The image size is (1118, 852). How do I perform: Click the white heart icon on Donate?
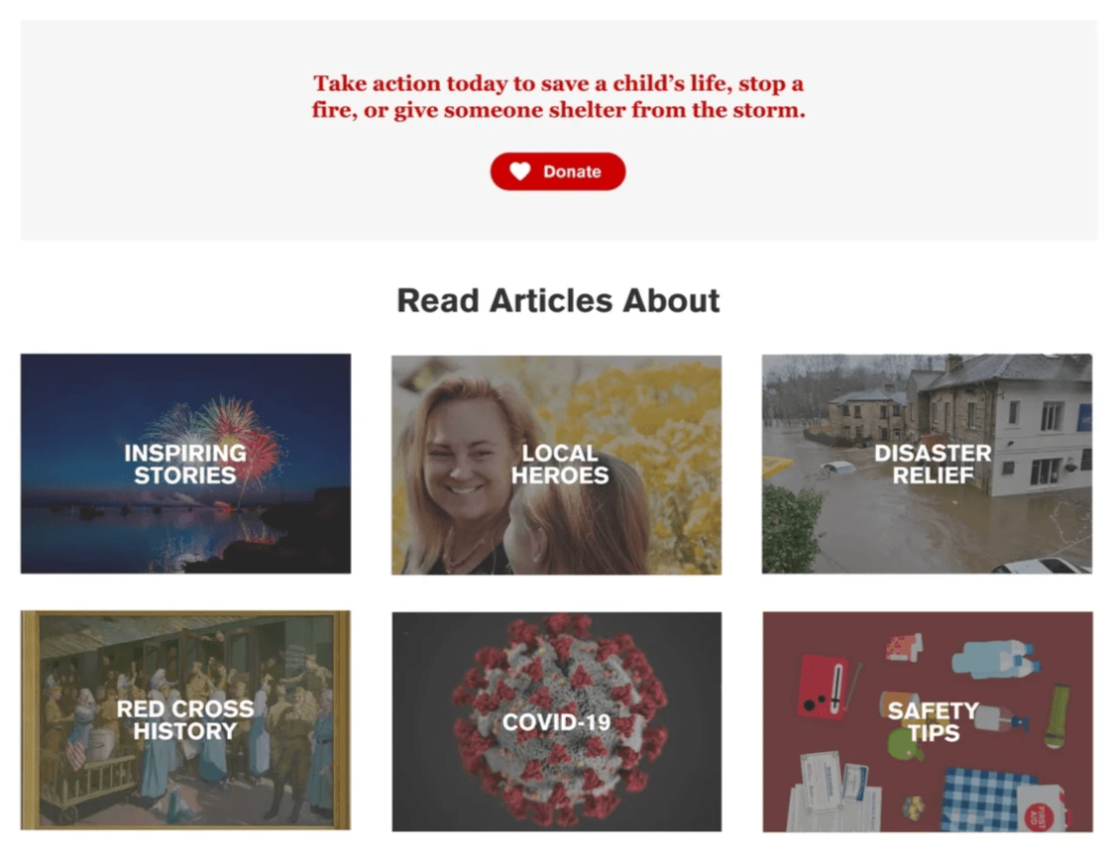coord(519,171)
